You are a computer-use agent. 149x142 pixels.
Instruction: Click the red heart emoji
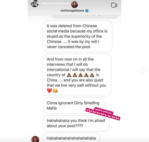49,90
